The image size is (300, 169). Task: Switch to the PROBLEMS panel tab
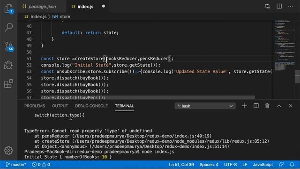tap(35, 106)
